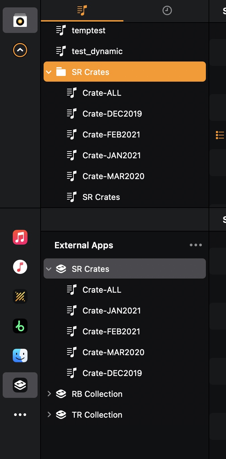
Task: Click the circled up-arrow icon
Action: click(20, 50)
